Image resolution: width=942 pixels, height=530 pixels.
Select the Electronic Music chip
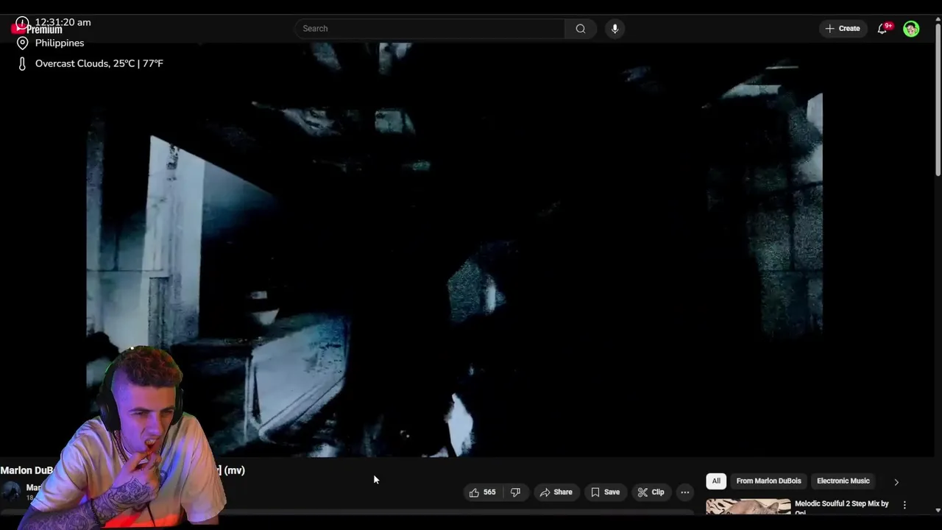843,481
